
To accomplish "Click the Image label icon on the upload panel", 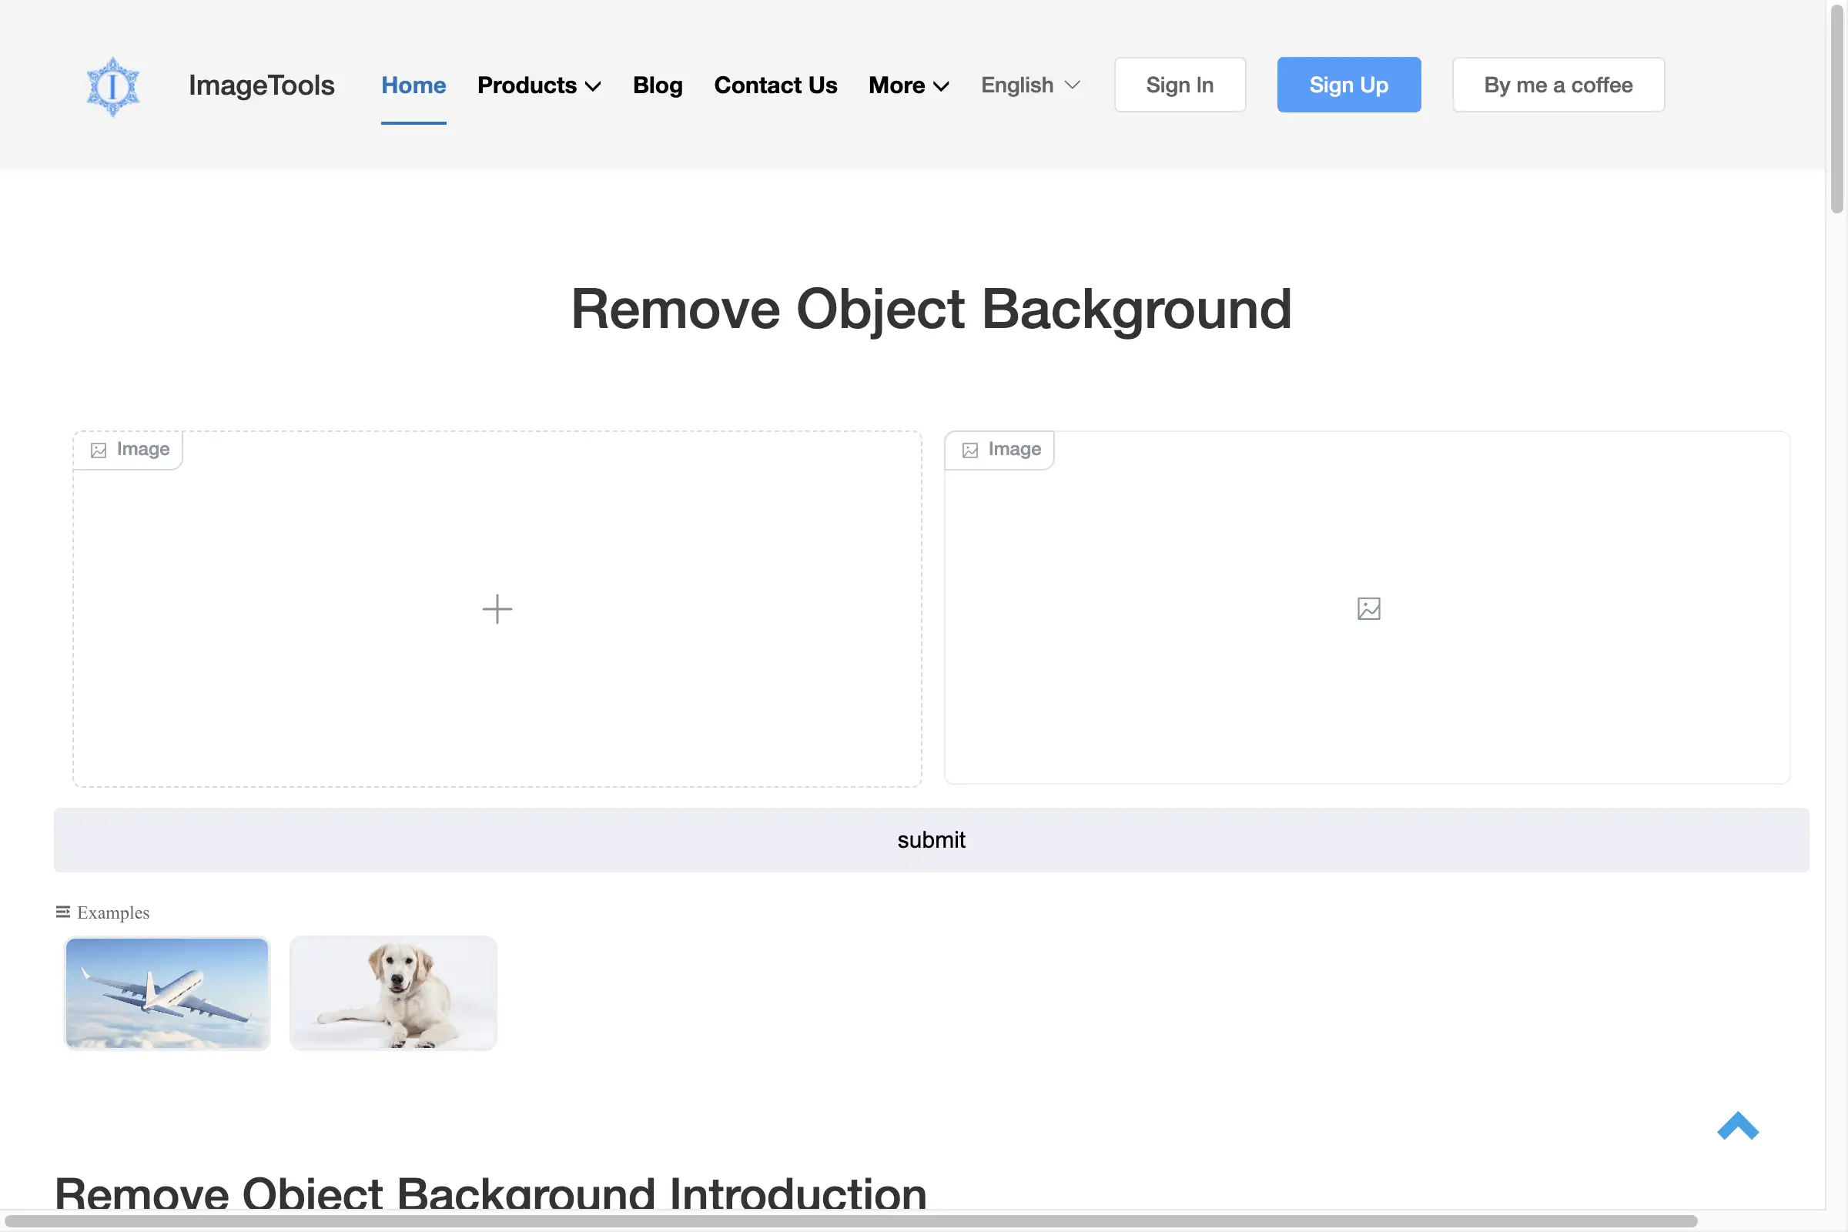I will [x=99, y=450].
